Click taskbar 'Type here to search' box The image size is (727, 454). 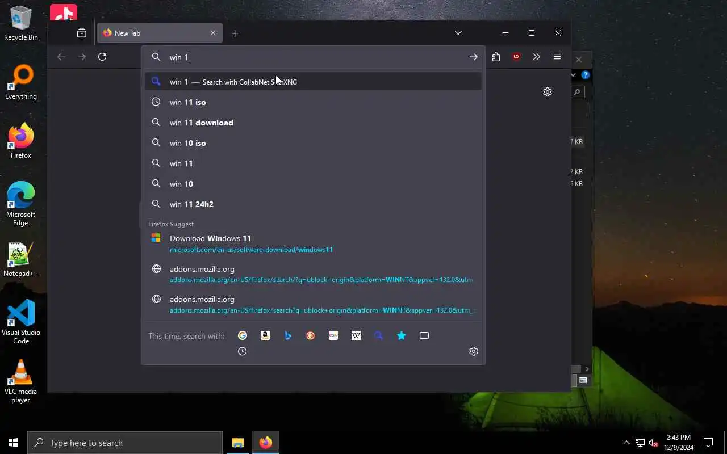tap(125, 443)
